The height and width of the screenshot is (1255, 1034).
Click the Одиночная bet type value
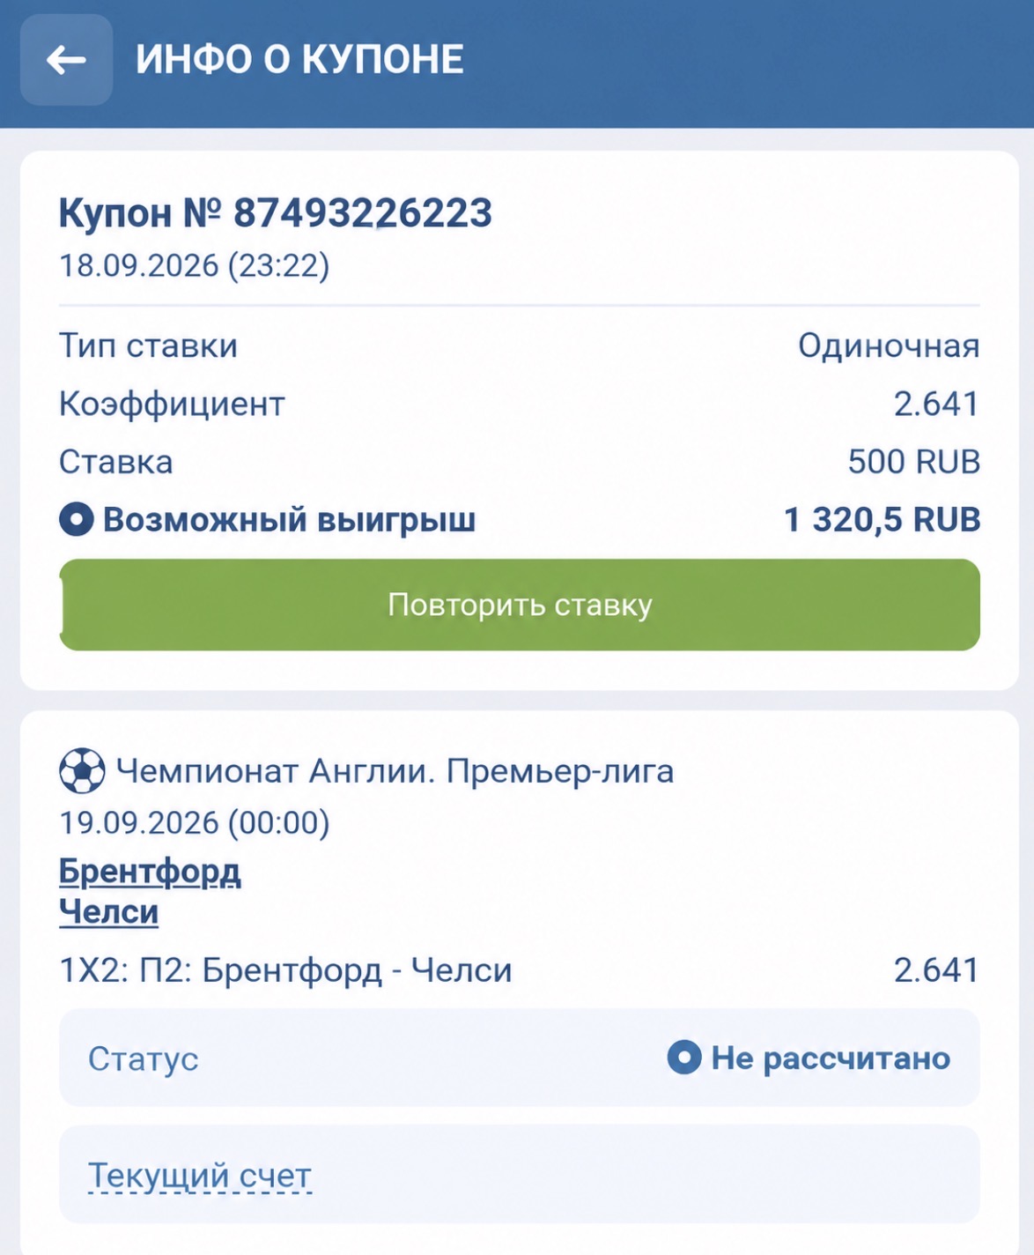click(x=889, y=345)
